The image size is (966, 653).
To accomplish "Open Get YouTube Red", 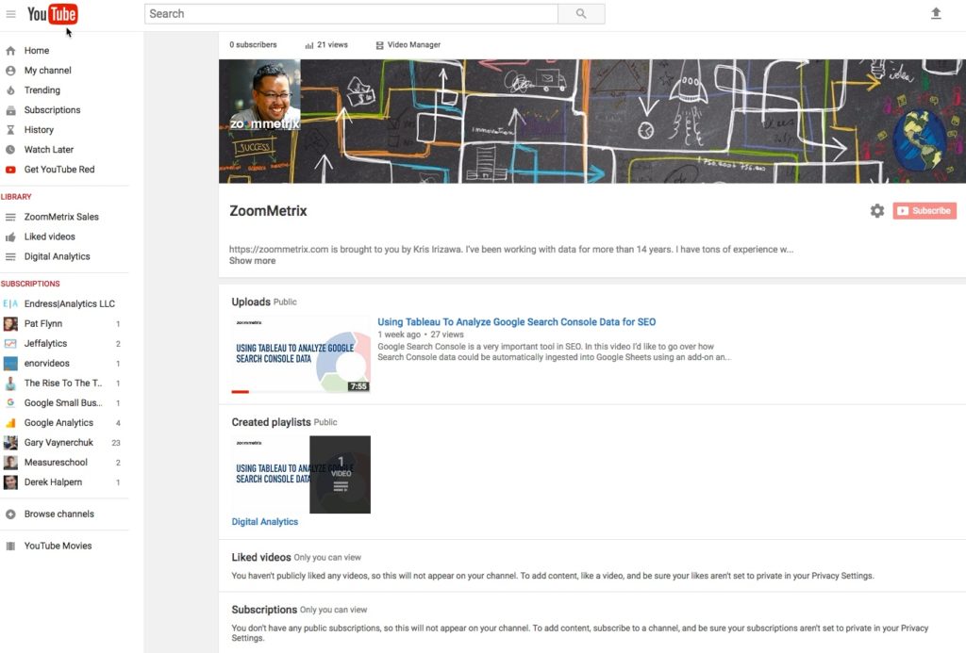I will (x=58, y=169).
